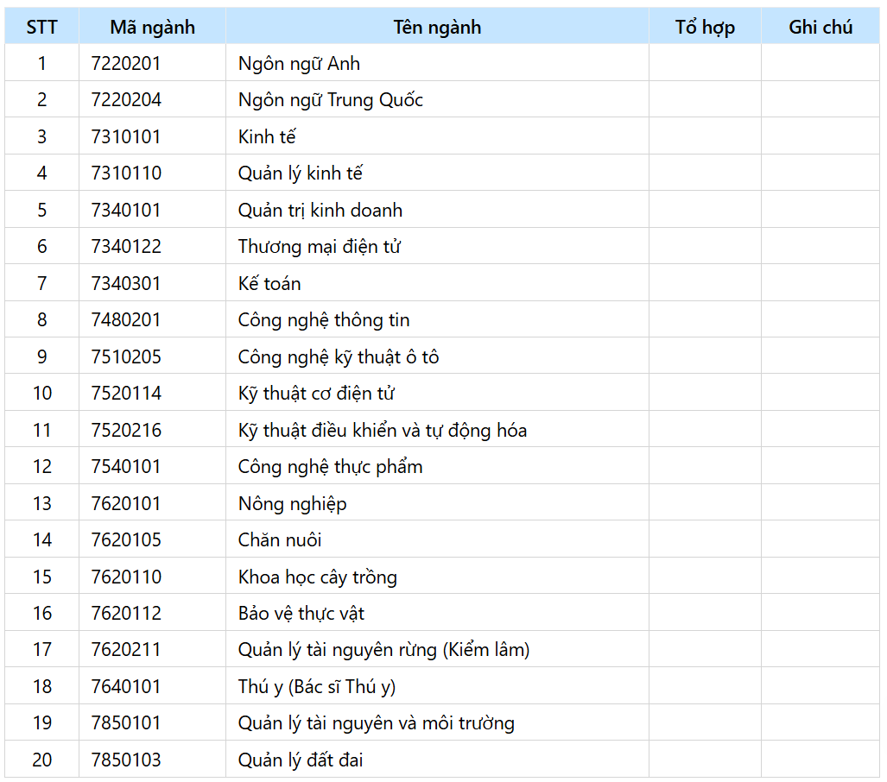Click the STT column header
Image resolution: width=887 pixels, height=782 pixels.
point(41,27)
